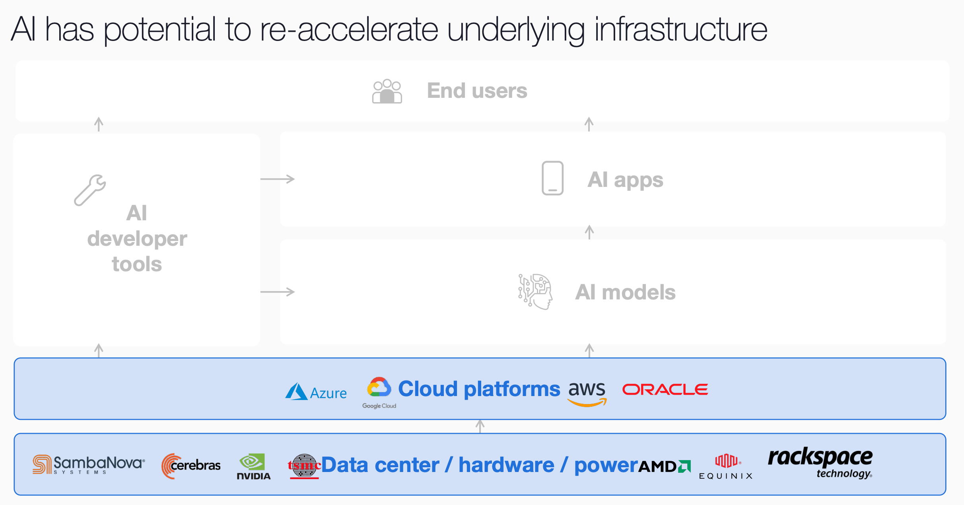
Task: Click the End users people icon
Action: pyautogui.click(x=387, y=91)
